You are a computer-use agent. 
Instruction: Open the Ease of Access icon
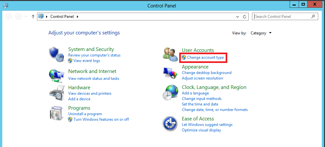(170, 124)
